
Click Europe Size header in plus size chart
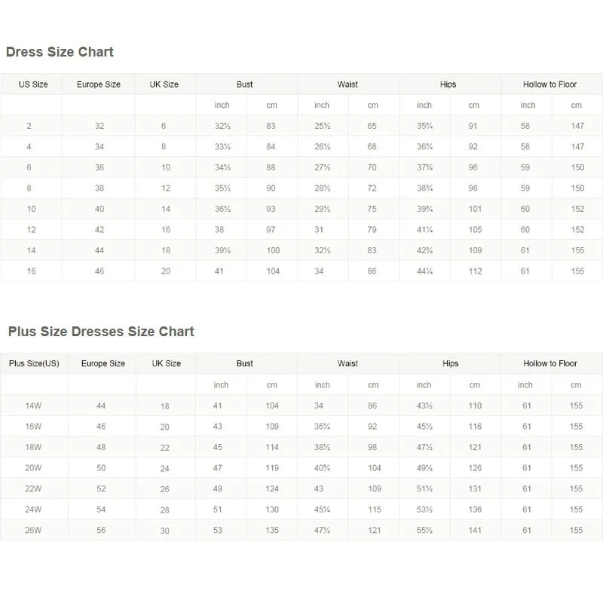click(103, 363)
